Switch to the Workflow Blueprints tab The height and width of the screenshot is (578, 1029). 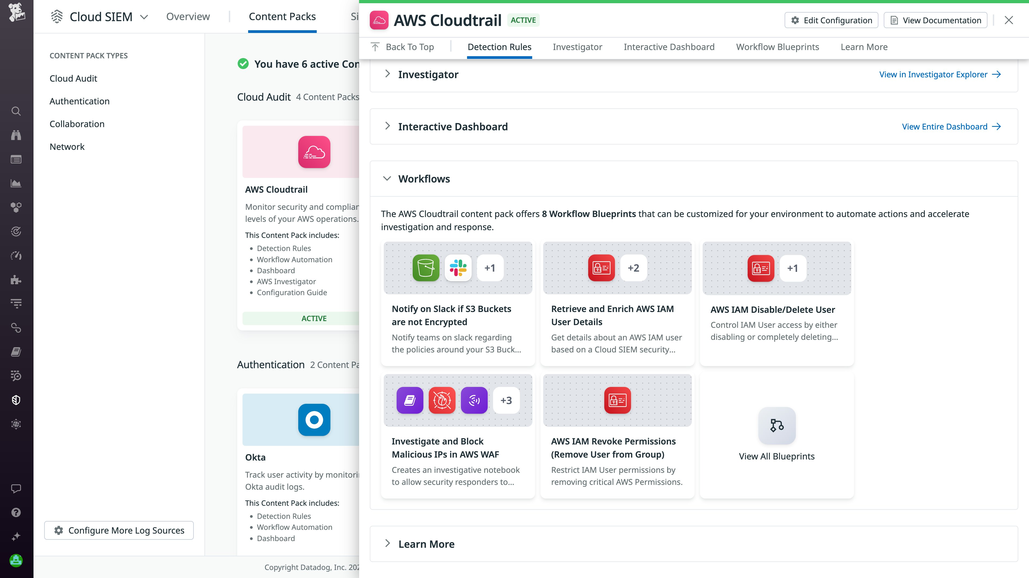pyautogui.click(x=777, y=47)
